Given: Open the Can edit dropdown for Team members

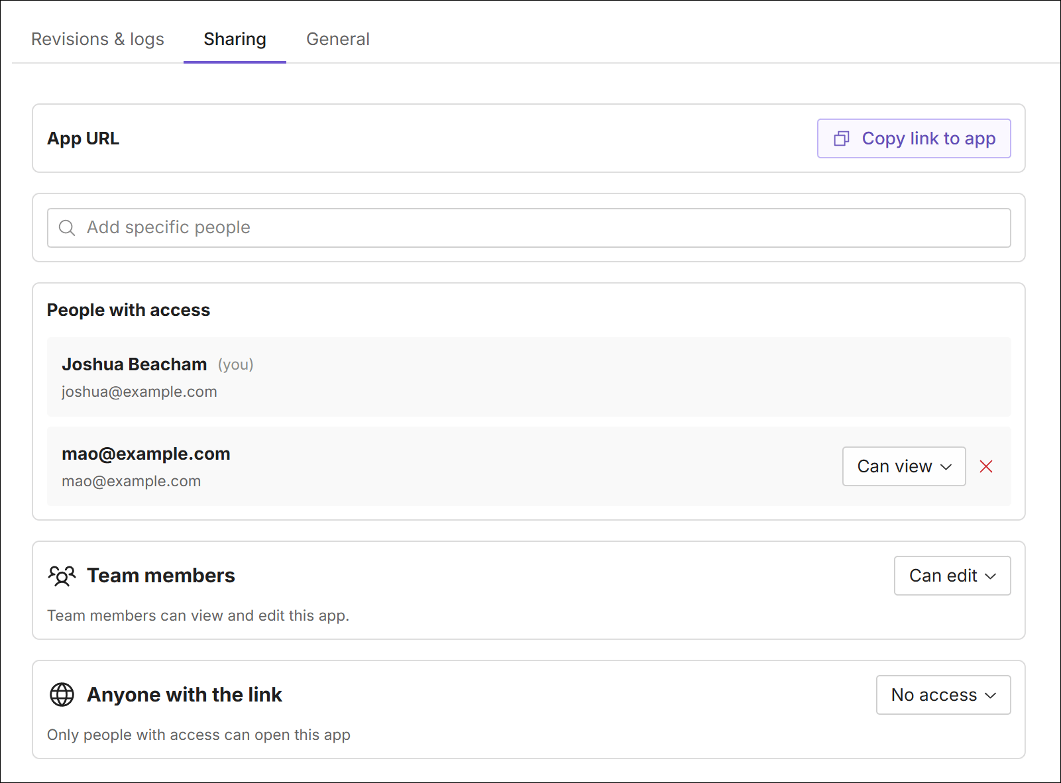Looking at the screenshot, I should click(952, 576).
